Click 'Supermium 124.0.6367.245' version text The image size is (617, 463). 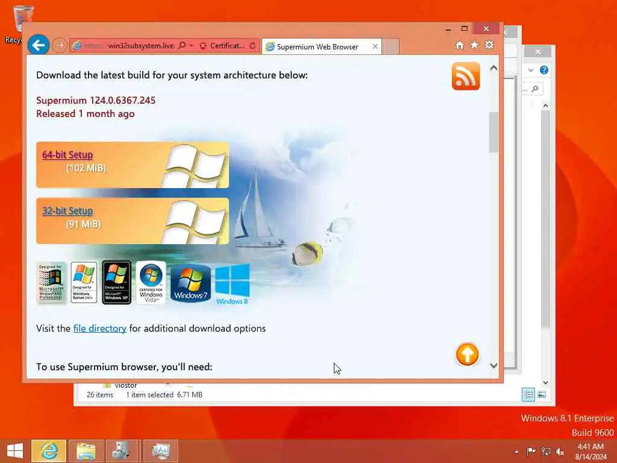(x=96, y=101)
